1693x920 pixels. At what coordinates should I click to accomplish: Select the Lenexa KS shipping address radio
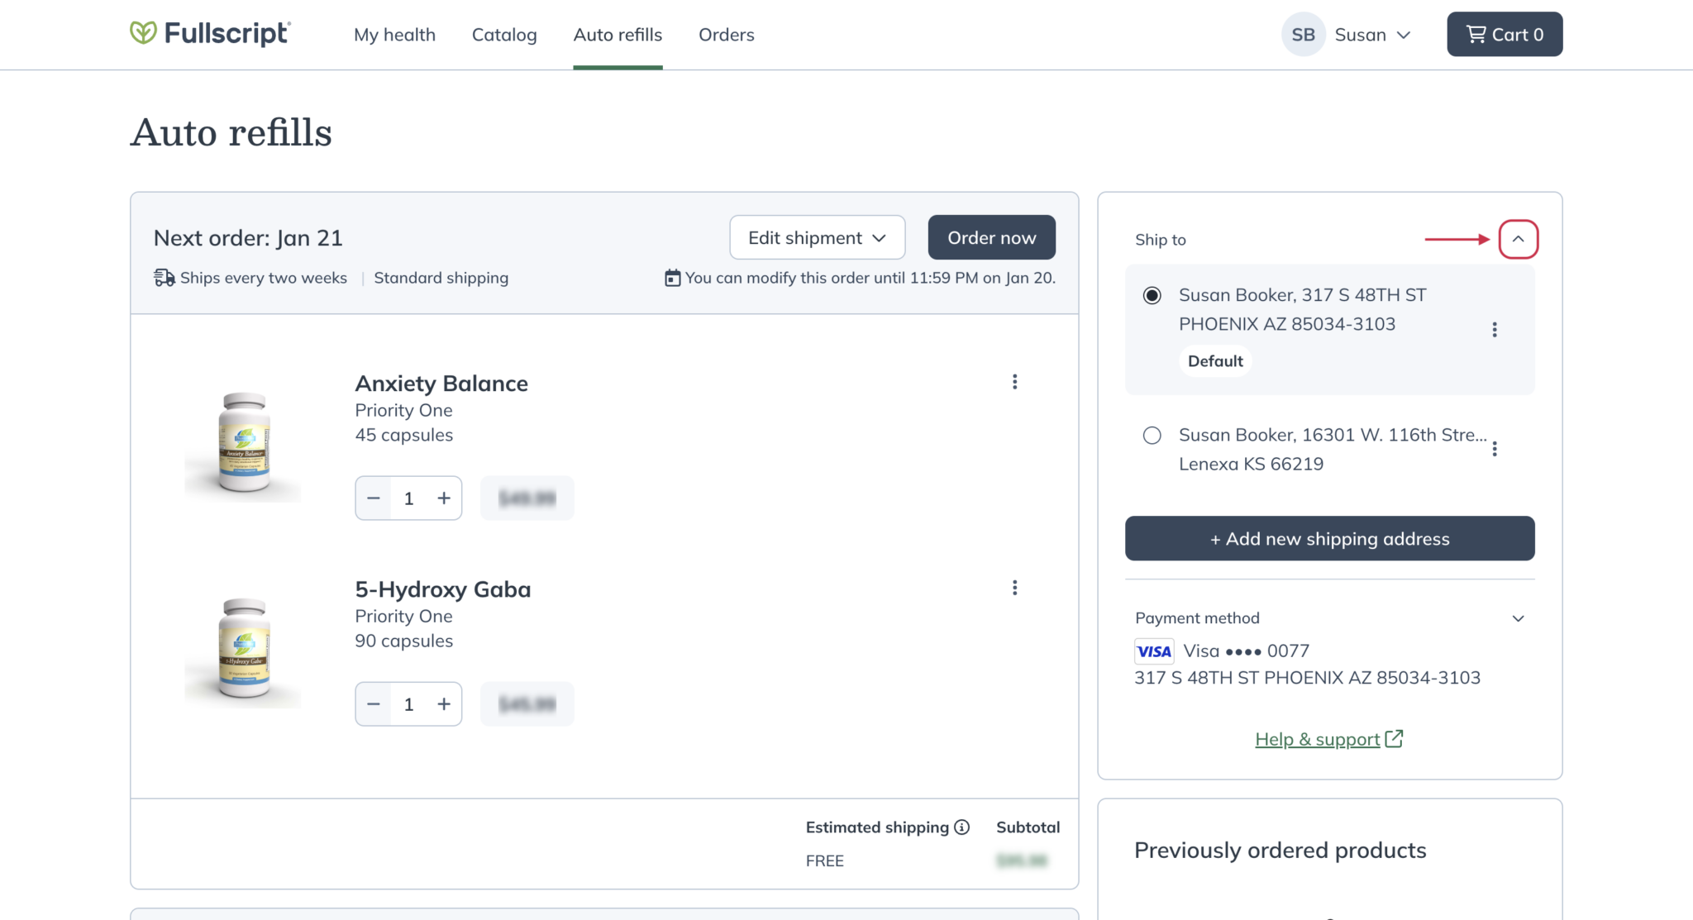1152,436
